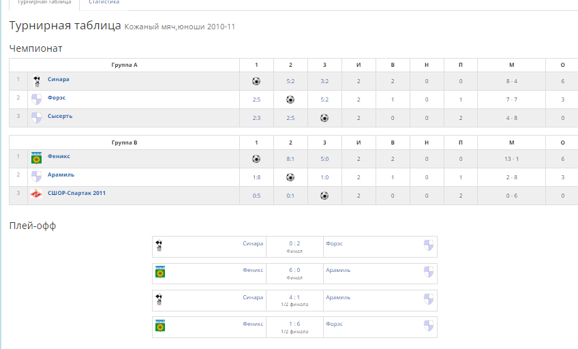Image resolution: width=578 pixels, height=349 pixels.
Task: Click Синара name in the 4:1 semifinal
Action: (x=253, y=297)
